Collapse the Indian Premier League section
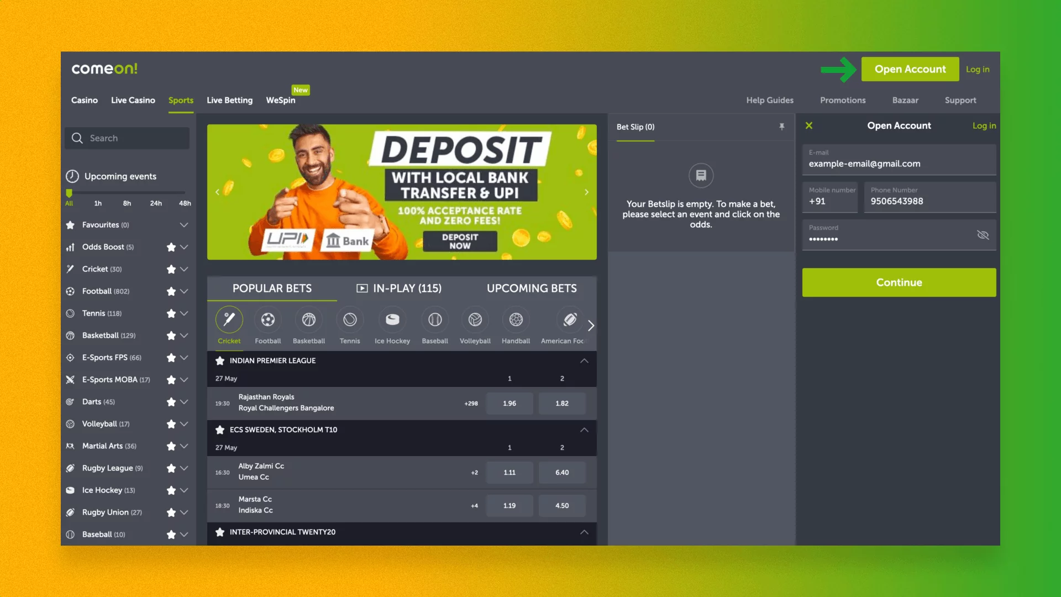This screenshot has width=1061, height=597. point(584,360)
